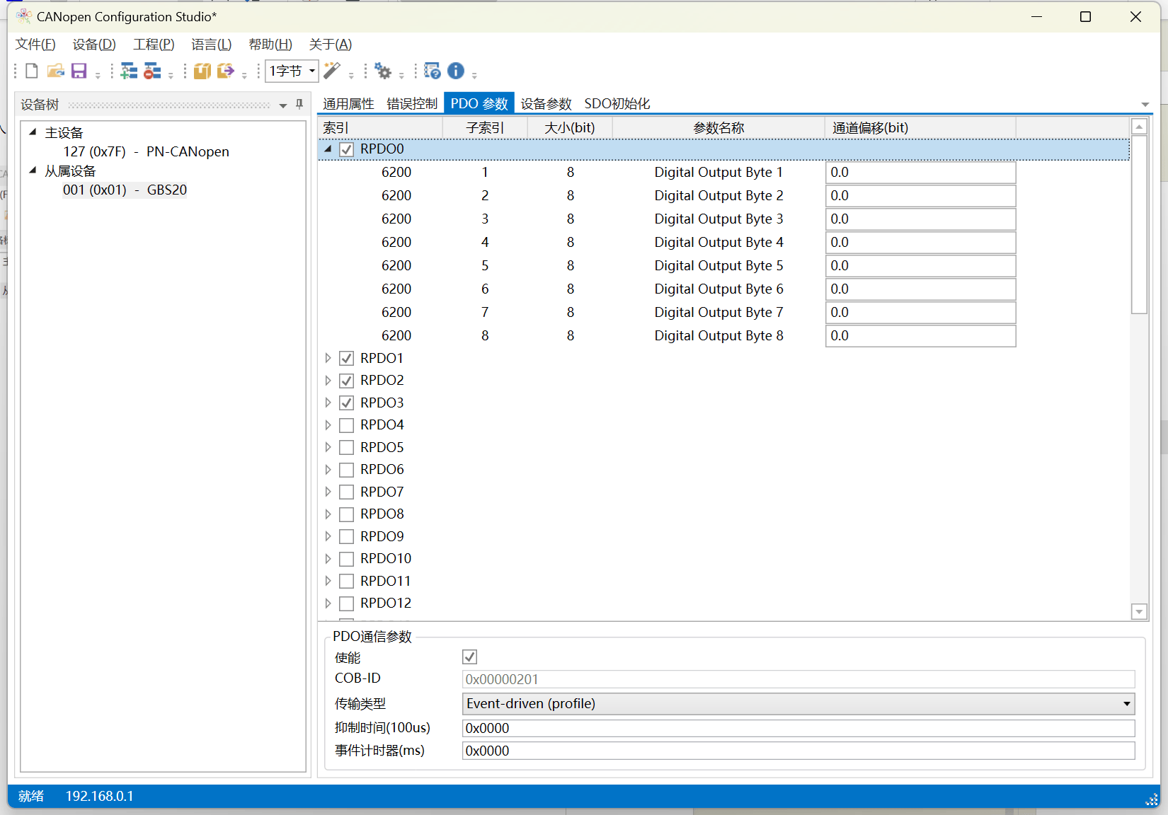Select slave device 001 (0x01) GBS20
Screen dimensions: 1168x815
point(125,190)
